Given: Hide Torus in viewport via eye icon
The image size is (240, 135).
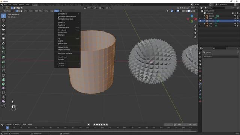Looking at the screenshot, I should point(235,26).
